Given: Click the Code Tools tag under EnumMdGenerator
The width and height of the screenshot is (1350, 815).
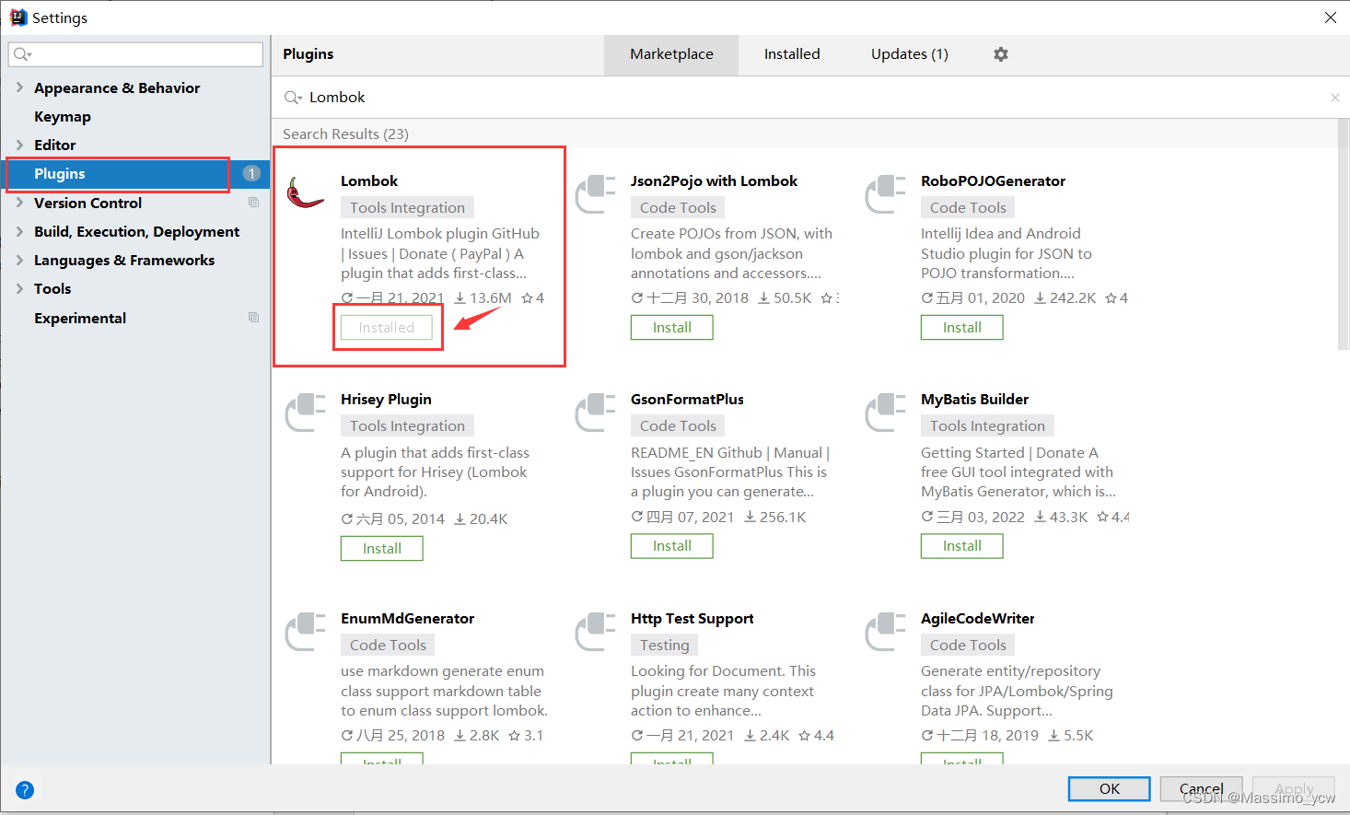Looking at the screenshot, I should [388, 646].
